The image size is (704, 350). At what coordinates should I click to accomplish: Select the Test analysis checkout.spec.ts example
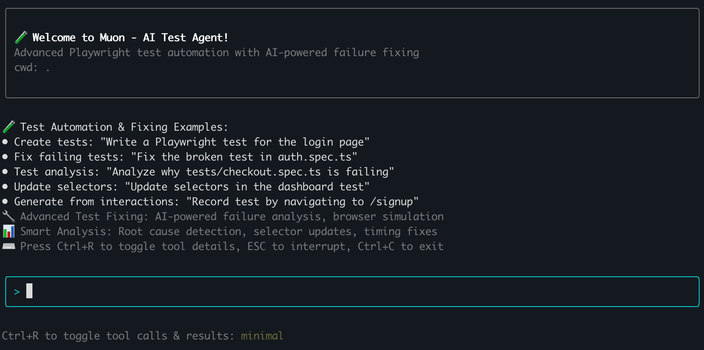204,171
